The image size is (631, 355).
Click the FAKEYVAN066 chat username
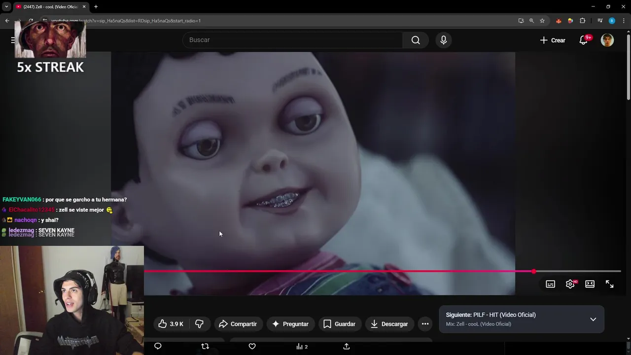tap(22, 200)
